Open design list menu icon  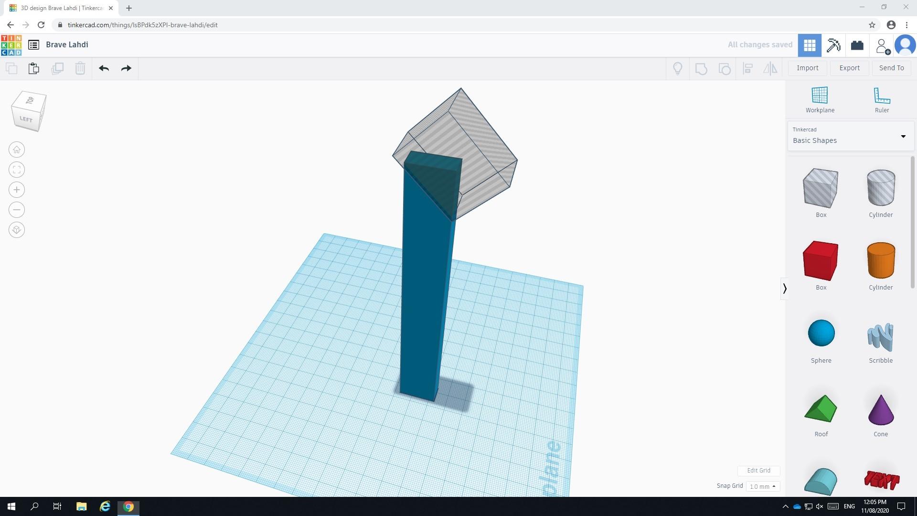33,45
